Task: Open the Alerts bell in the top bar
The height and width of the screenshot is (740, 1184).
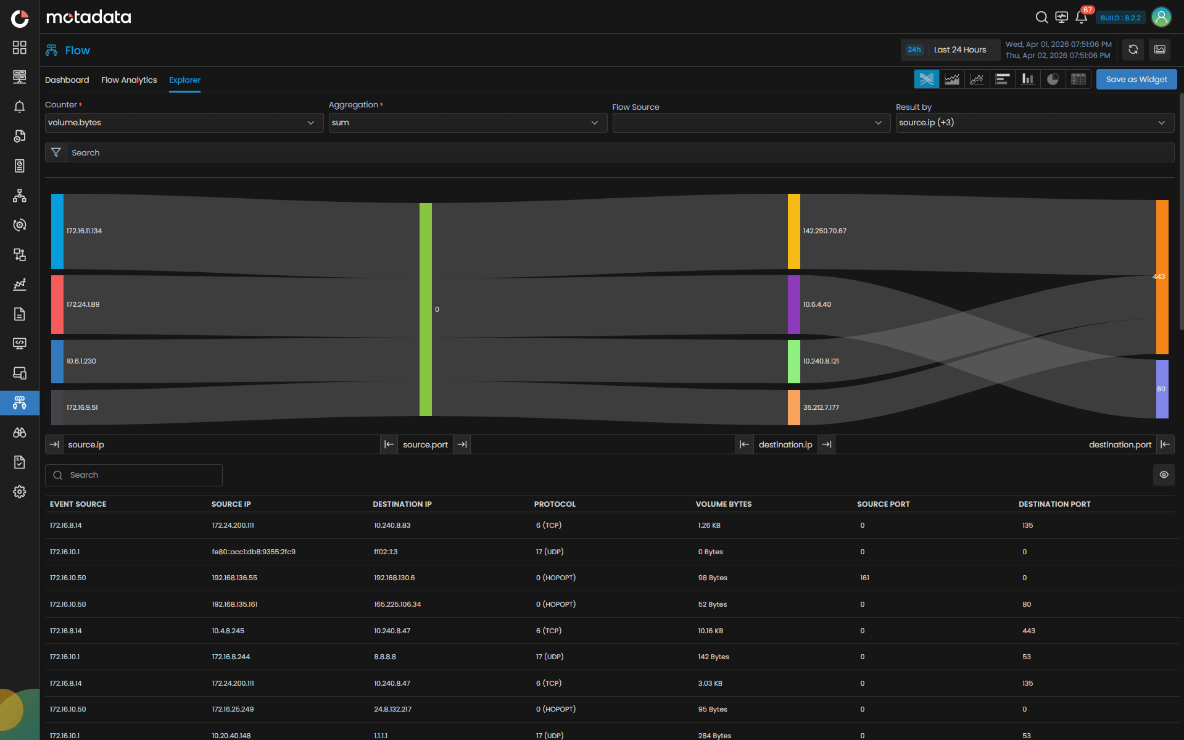Action: (1081, 17)
